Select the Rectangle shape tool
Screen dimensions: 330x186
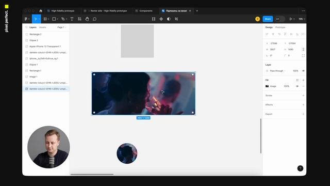tap(54, 19)
